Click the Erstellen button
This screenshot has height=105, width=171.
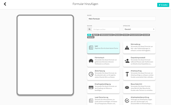pyautogui.click(x=163, y=5)
